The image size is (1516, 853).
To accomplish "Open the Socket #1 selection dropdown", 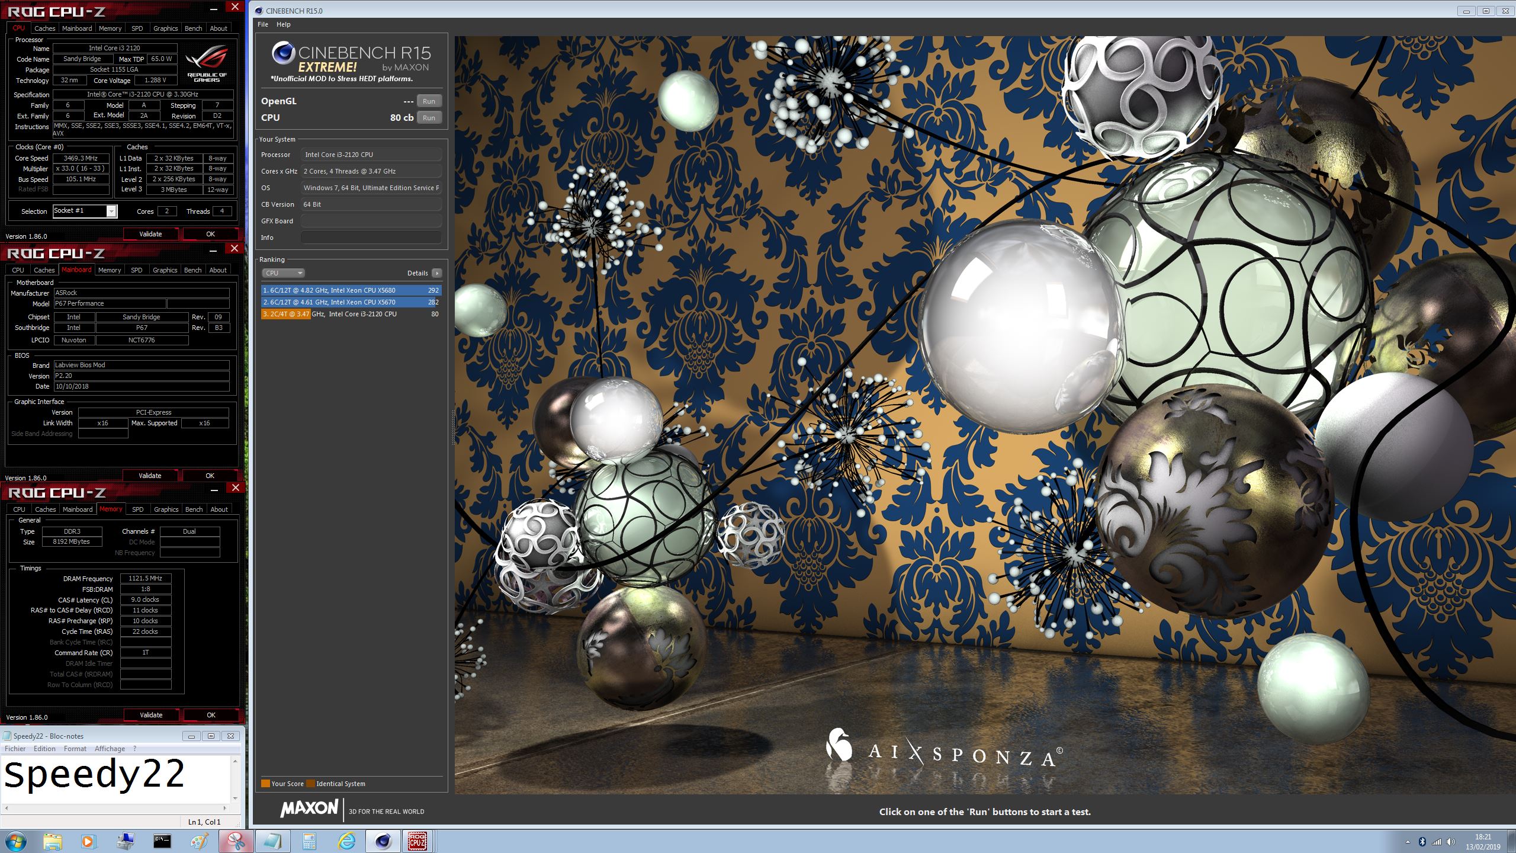I will [x=111, y=211].
